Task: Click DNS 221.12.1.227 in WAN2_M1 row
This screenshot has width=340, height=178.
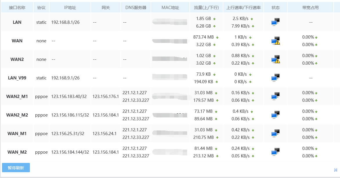Action: tap(135, 92)
